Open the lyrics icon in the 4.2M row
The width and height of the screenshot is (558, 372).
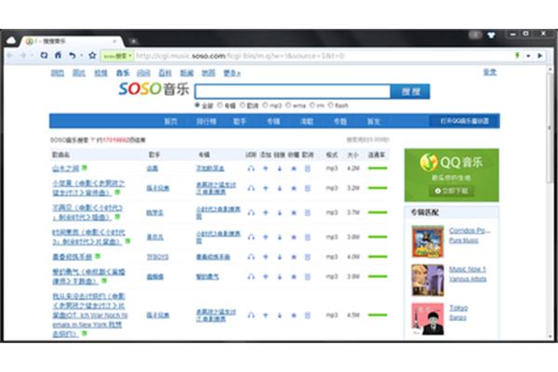[x=308, y=168]
